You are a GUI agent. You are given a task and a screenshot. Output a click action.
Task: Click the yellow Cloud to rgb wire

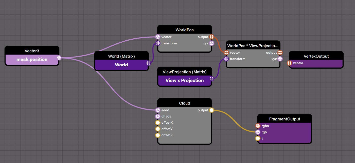235,121
